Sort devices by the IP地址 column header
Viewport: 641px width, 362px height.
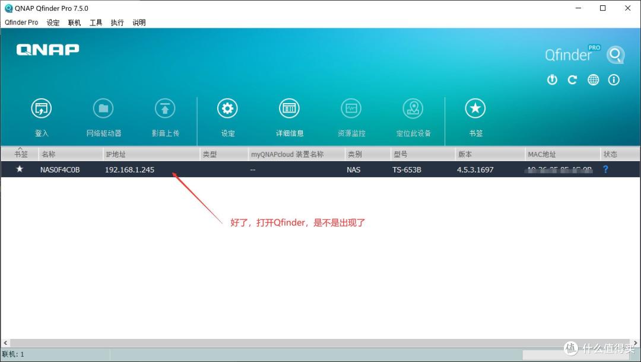coord(116,153)
